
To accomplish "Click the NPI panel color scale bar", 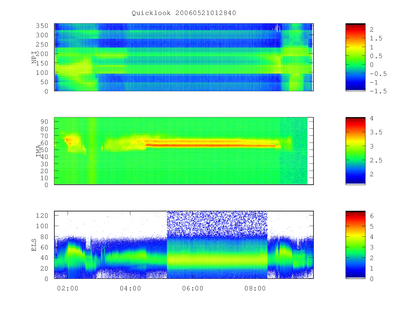I will pyautogui.click(x=355, y=57).
